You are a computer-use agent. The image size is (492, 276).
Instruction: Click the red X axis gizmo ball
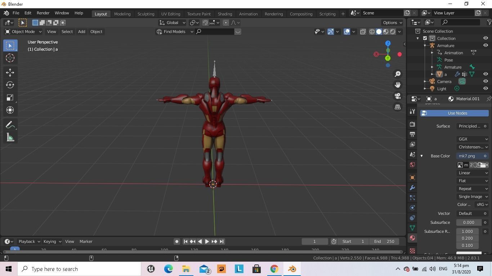399,54
